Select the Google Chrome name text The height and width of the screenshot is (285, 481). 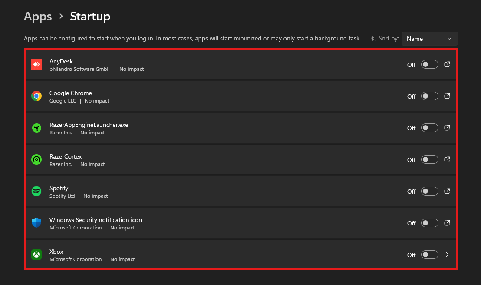[71, 93]
